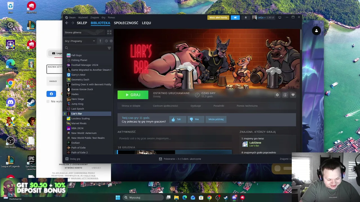
Task: Open Dyskusje tab
Action: pyautogui.click(x=196, y=106)
